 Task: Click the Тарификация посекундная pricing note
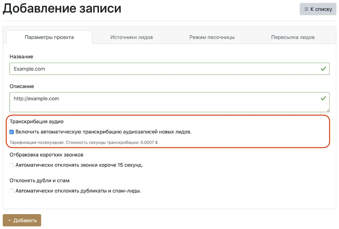[83, 142]
